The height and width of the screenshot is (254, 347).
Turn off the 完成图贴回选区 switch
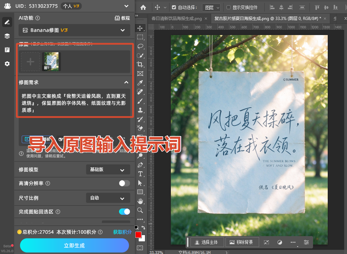[124, 212]
